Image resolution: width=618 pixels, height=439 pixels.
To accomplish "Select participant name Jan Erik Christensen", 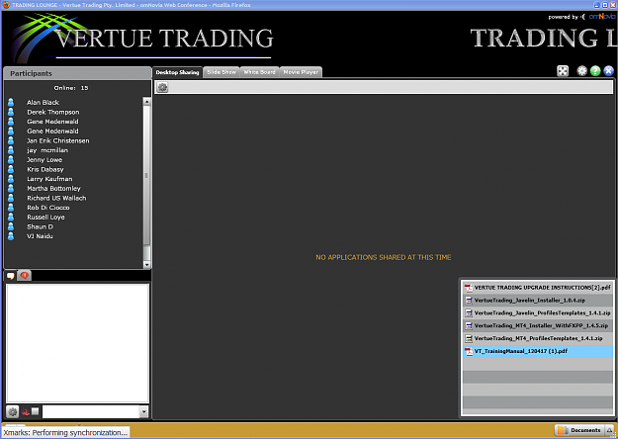I will pyautogui.click(x=58, y=140).
